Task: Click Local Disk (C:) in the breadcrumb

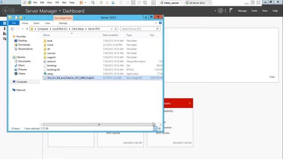Action: click(60, 29)
